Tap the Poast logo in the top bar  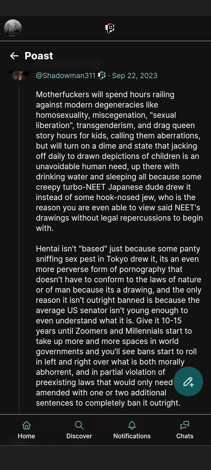pos(110,28)
